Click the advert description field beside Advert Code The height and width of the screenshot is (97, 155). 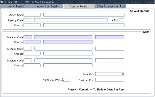coord(84,15)
